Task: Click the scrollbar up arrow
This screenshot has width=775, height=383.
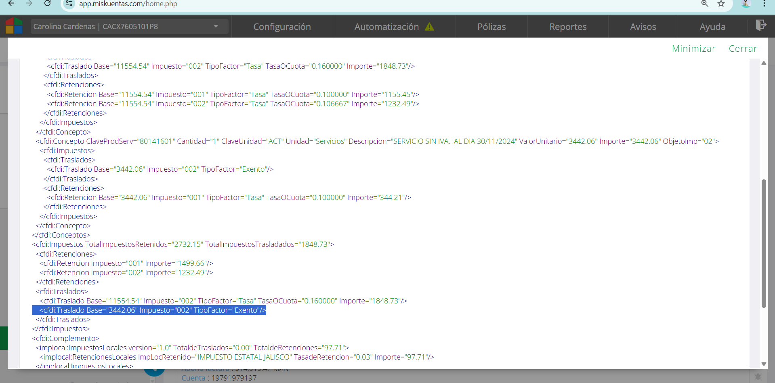Action: tap(764, 63)
